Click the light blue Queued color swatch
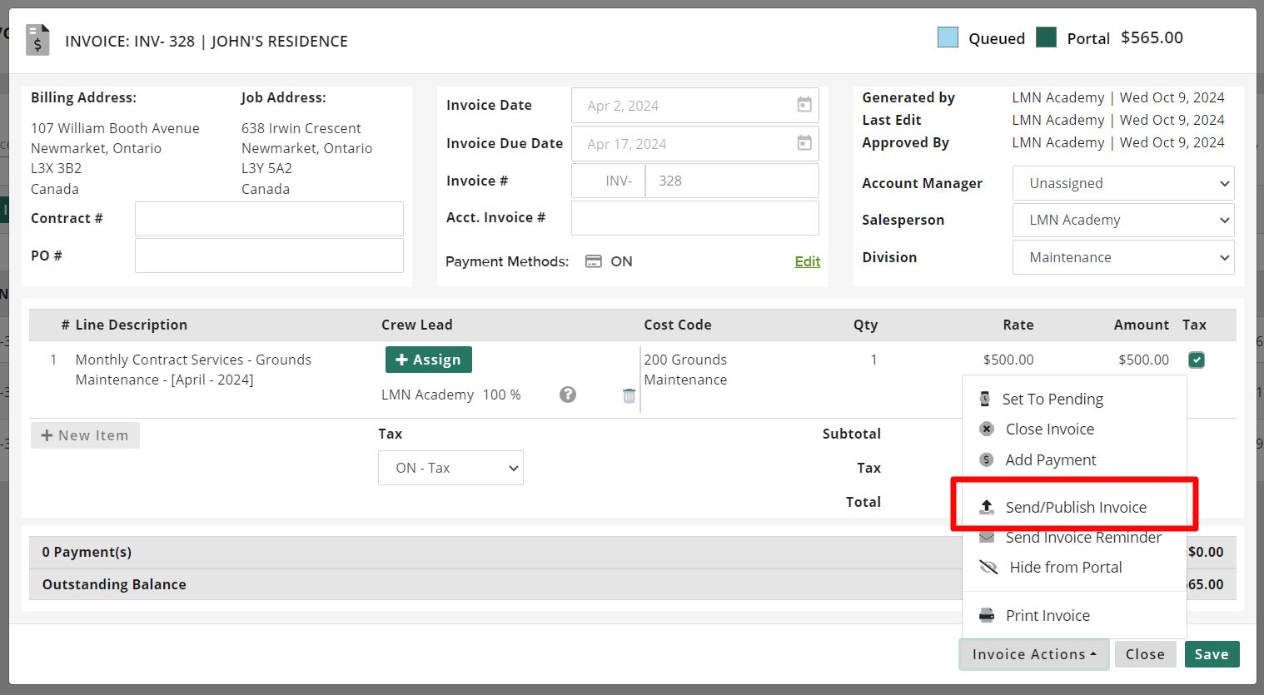The width and height of the screenshot is (1264, 695). (948, 37)
